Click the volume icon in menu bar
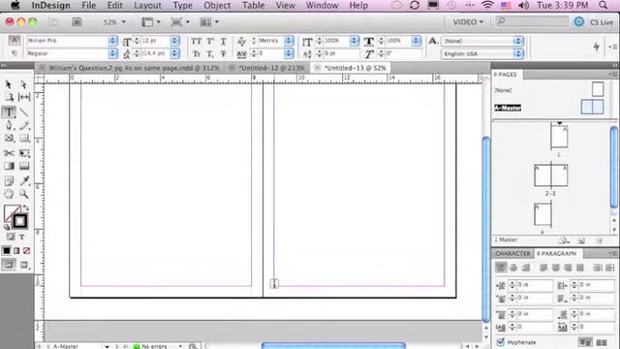Image resolution: width=620 pixels, height=349 pixels. (523, 6)
